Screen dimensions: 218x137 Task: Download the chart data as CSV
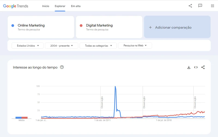click(189, 67)
